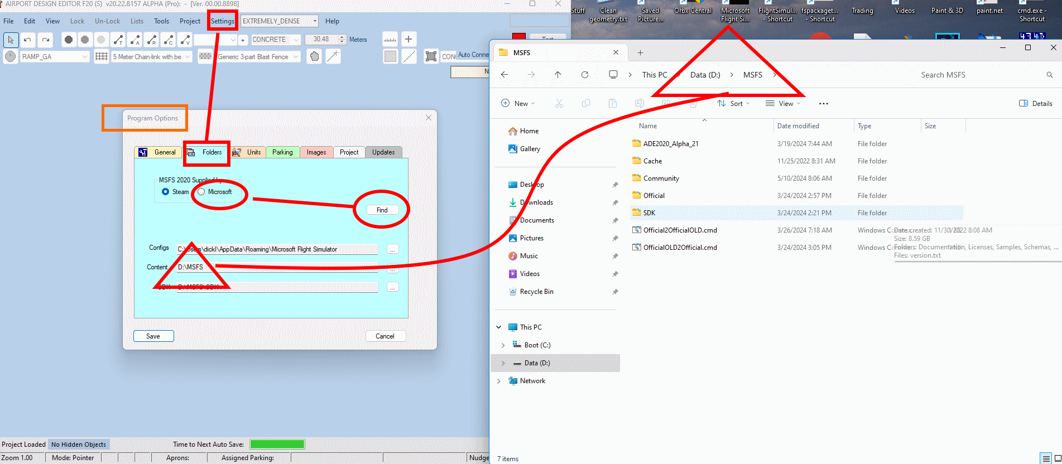This screenshot has width=1062, height=464.
Task: Select the polygon shape tool
Action: [315, 56]
